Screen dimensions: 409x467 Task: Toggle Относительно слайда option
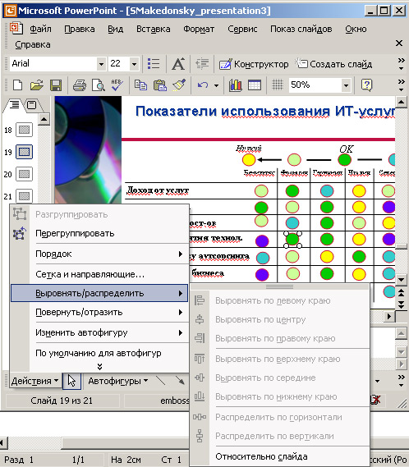279,457
